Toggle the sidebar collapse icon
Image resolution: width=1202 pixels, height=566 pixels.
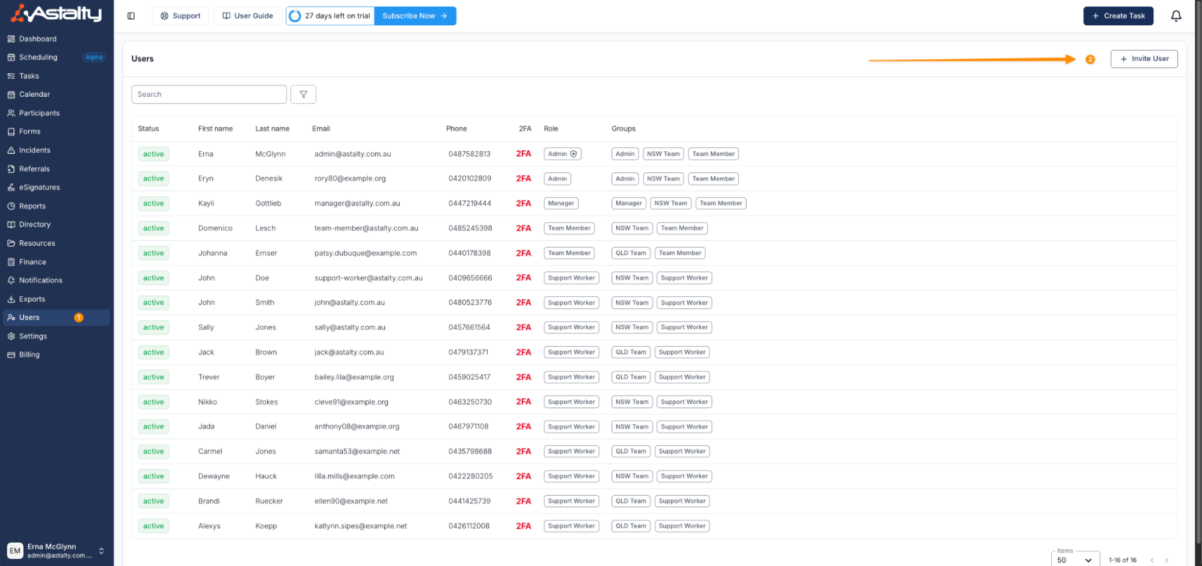[131, 16]
